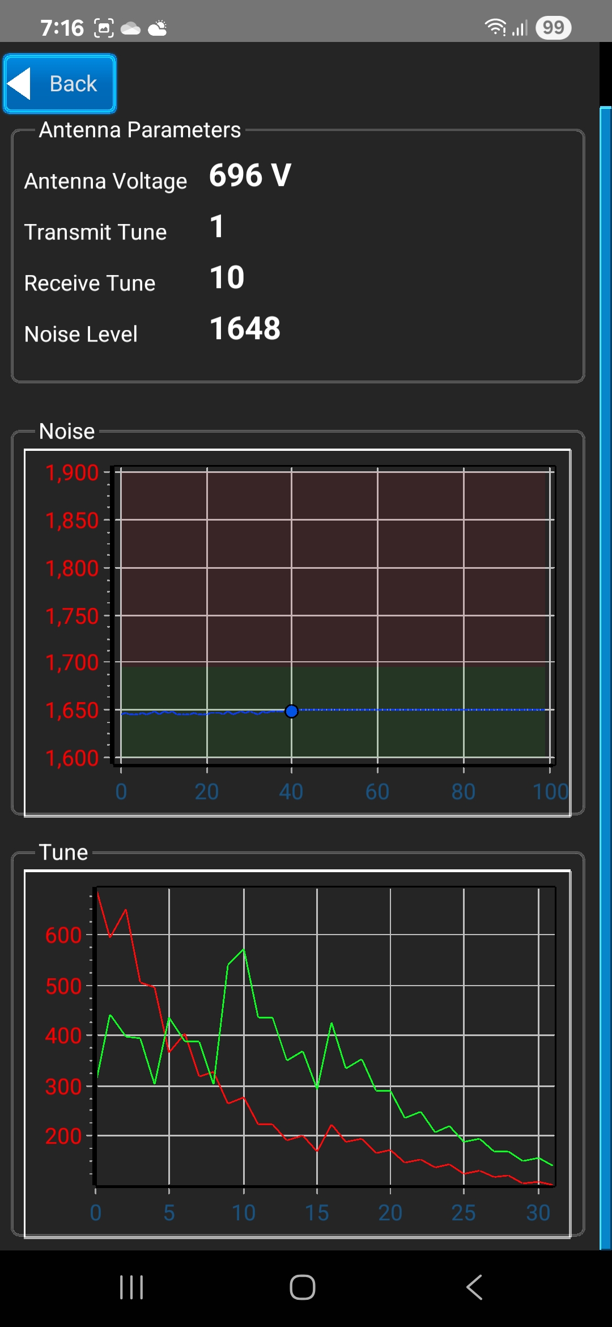Viewport: 612px width, 1327px height.
Task: Tap the Back button
Action: 60,84
